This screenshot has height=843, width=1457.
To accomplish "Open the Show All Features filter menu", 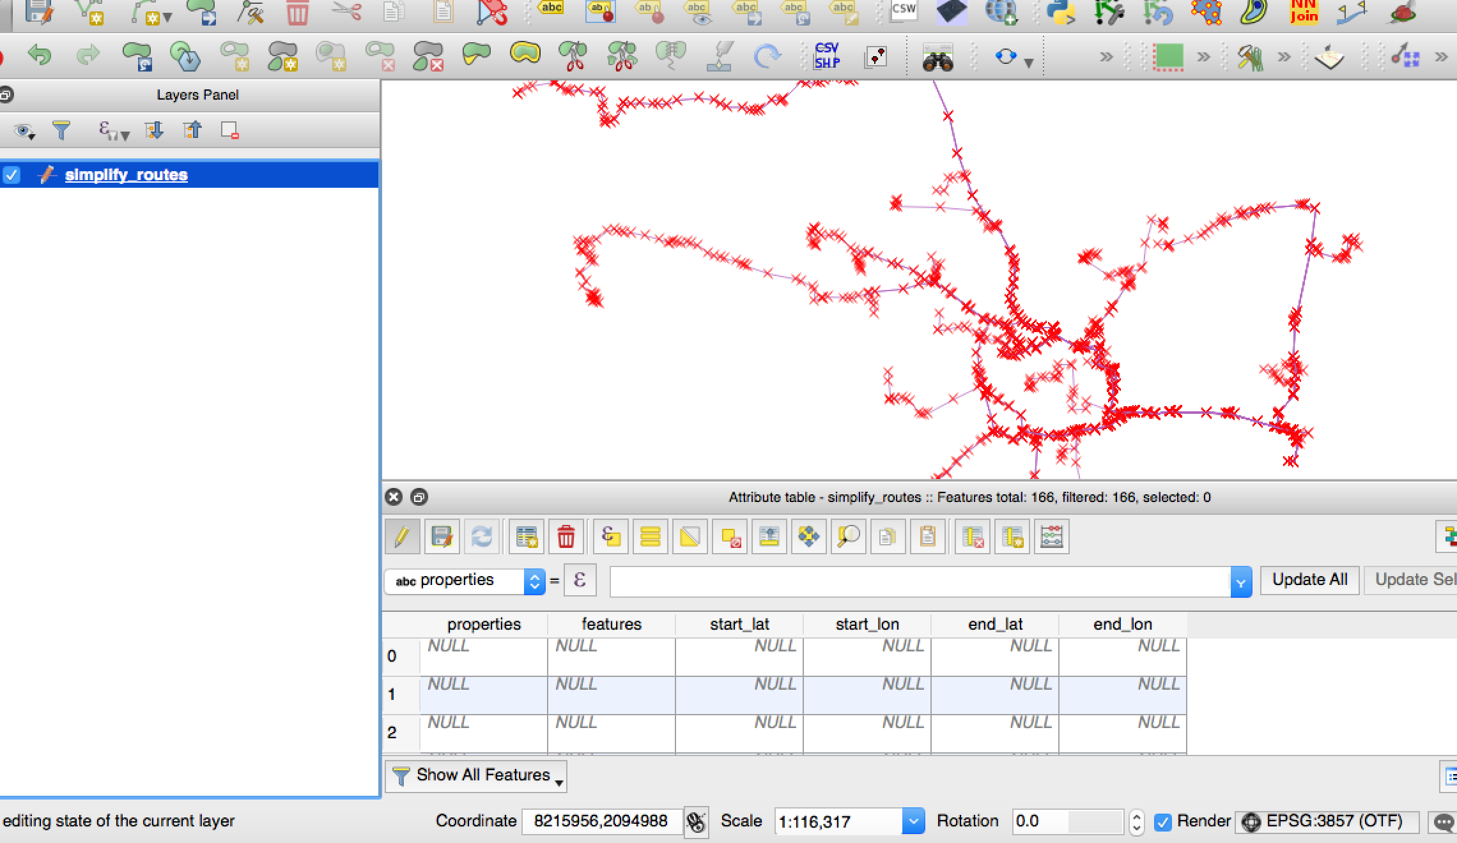I will coord(476,775).
